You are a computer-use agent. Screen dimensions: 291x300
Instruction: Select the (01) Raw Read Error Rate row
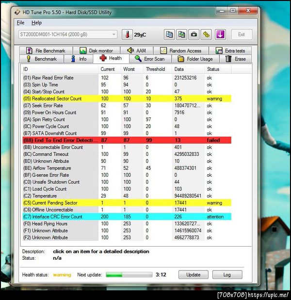pyautogui.click(x=127, y=78)
